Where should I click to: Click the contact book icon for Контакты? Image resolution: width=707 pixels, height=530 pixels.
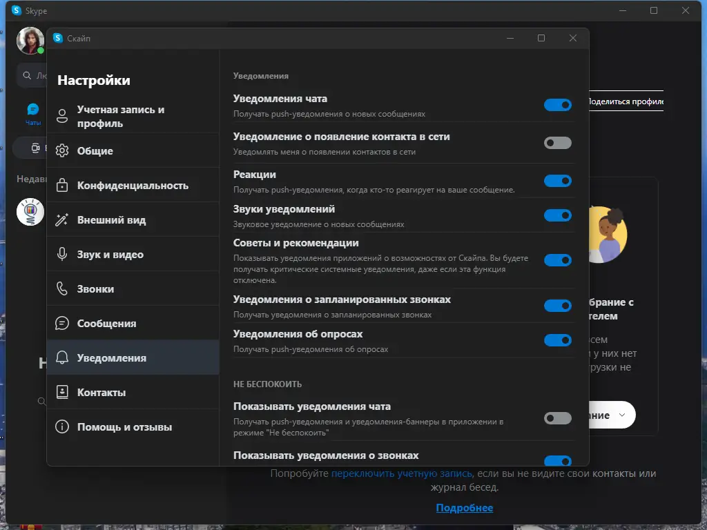pos(62,392)
